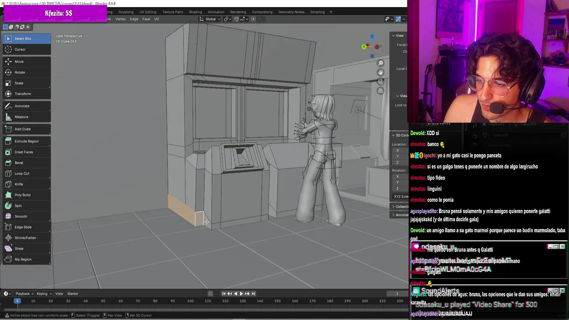569x320 pixels.
Task: Expand the Collections panel
Action: click(399, 207)
